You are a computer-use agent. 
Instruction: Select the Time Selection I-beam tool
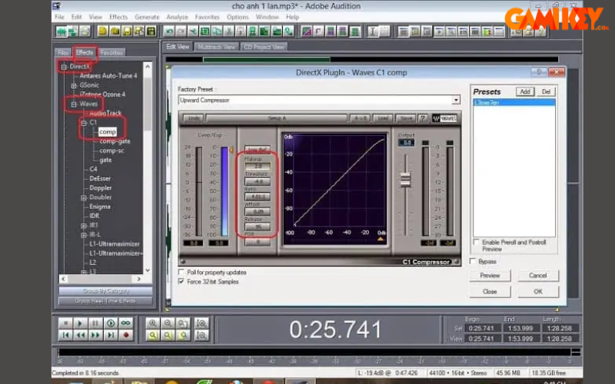(x=373, y=31)
